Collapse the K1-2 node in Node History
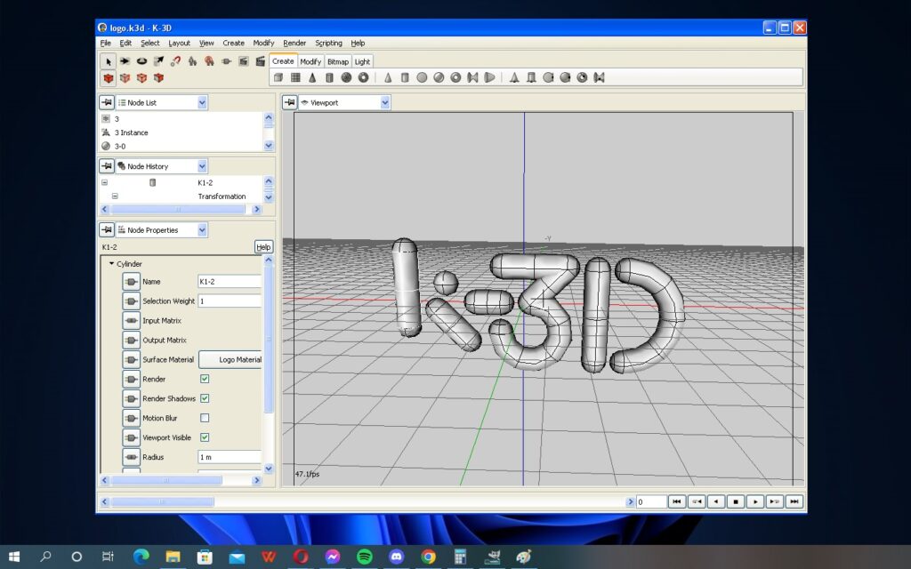The width and height of the screenshot is (911, 569). coord(105,182)
